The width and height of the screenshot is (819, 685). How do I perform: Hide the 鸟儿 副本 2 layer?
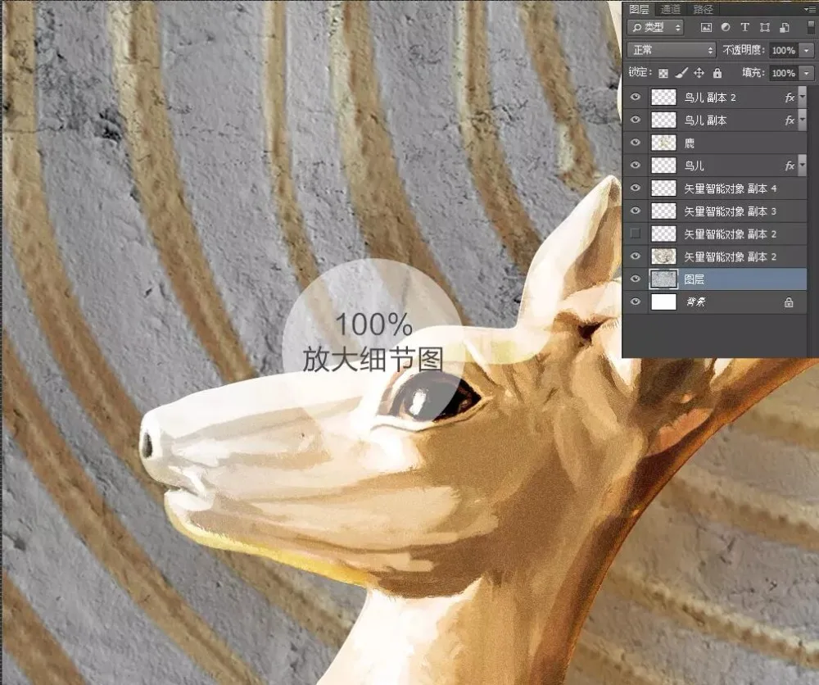pyautogui.click(x=636, y=98)
